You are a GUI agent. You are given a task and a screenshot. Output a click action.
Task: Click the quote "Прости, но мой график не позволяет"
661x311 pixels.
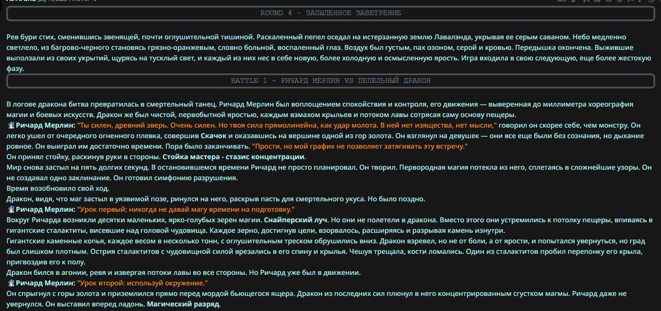(x=360, y=146)
